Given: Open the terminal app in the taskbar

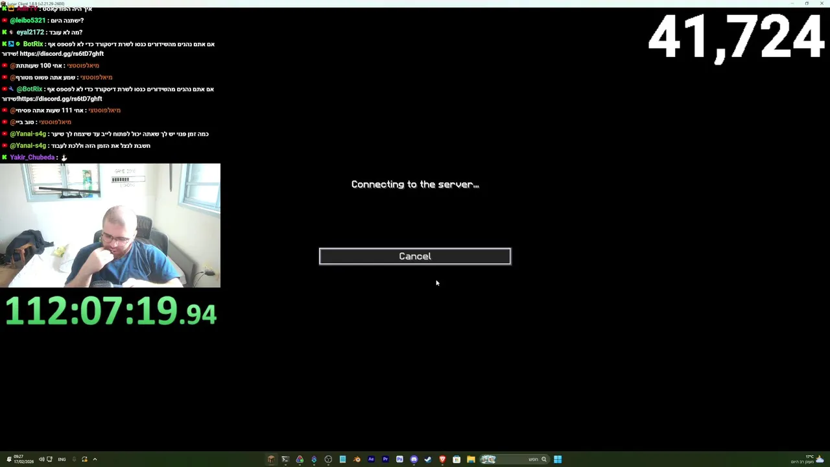Looking at the screenshot, I should [x=285, y=459].
